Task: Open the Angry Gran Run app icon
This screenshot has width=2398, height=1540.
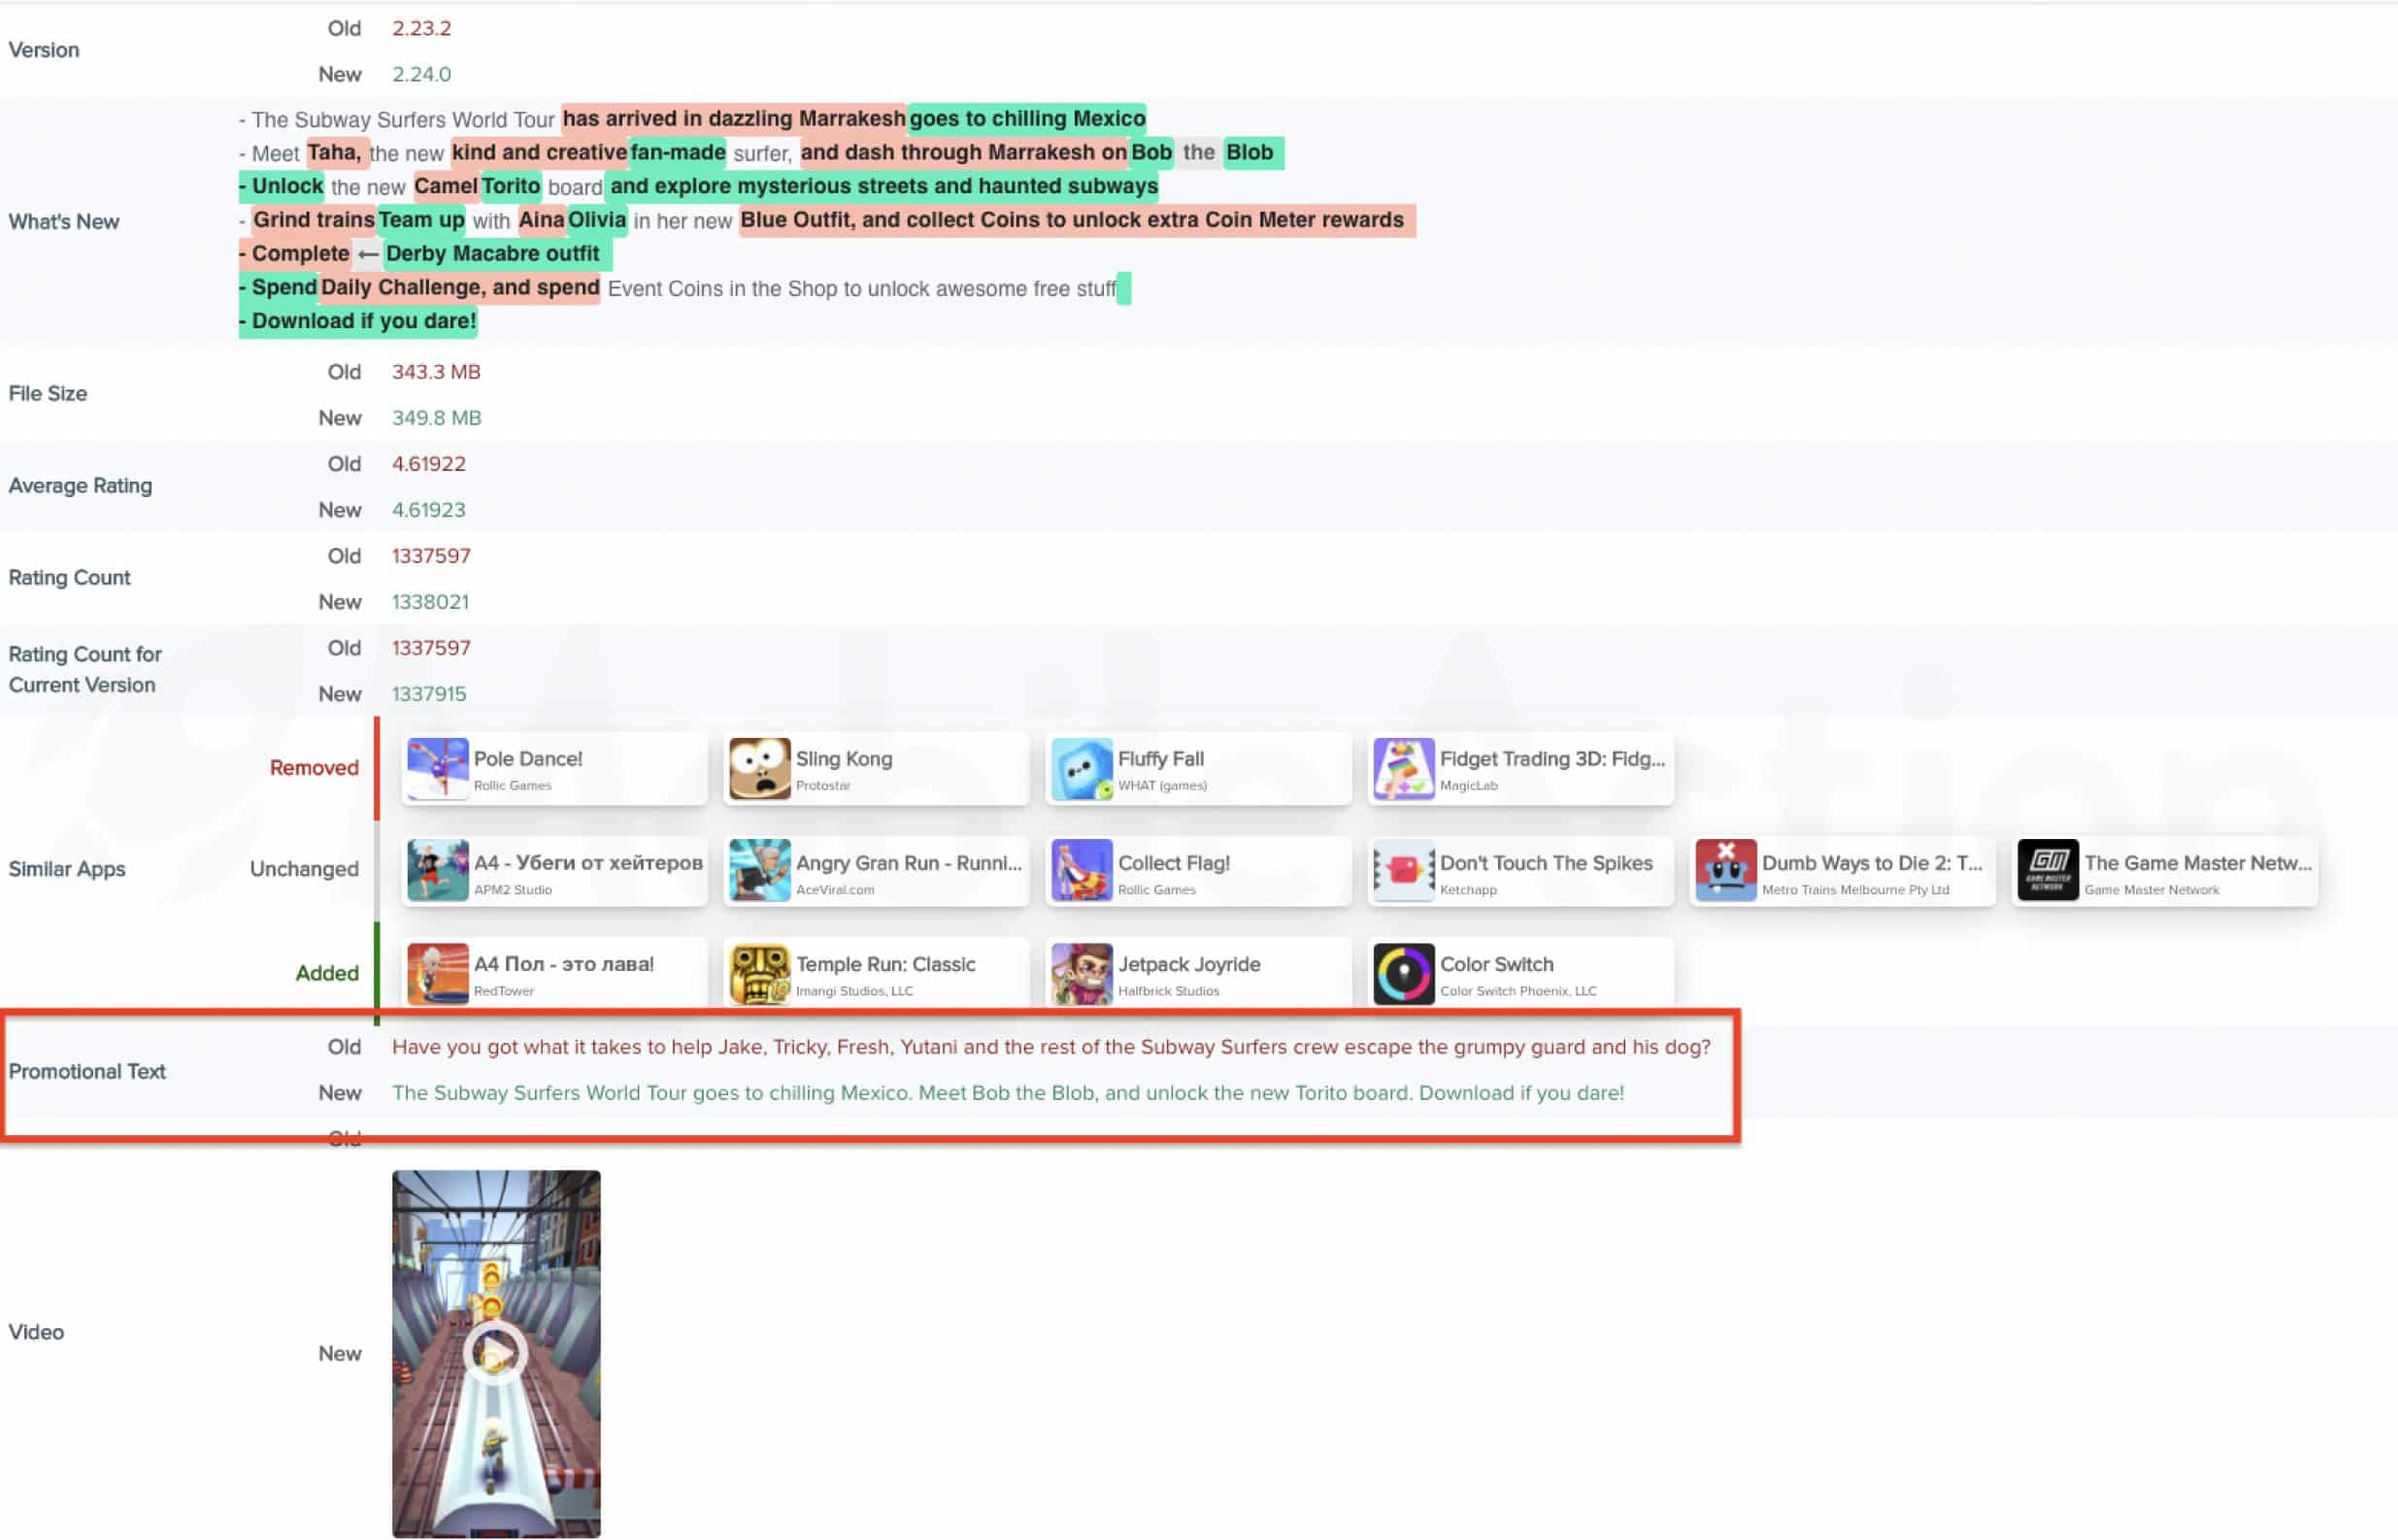Action: pyautogui.click(x=759, y=871)
